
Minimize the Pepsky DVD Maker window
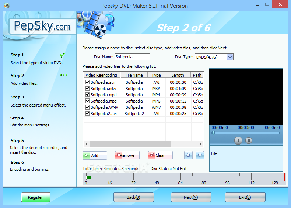click(257, 5)
